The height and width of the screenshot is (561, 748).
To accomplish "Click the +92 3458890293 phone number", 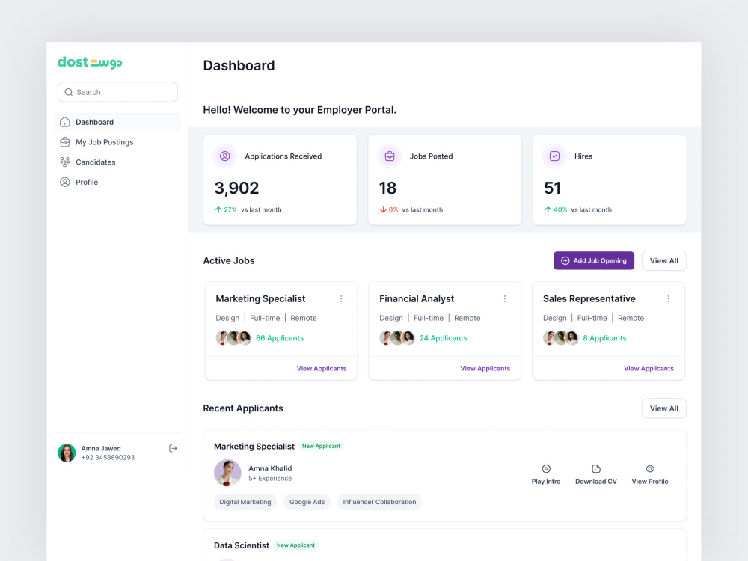I will (x=108, y=458).
